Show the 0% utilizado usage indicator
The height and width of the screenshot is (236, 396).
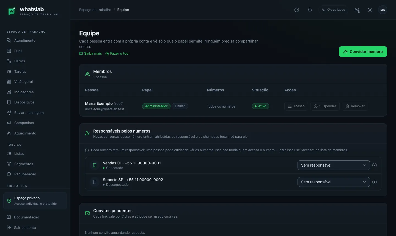click(x=333, y=10)
